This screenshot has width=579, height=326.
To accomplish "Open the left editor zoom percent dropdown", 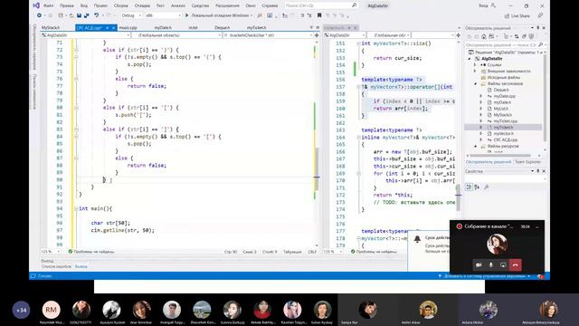I will 51,252.
